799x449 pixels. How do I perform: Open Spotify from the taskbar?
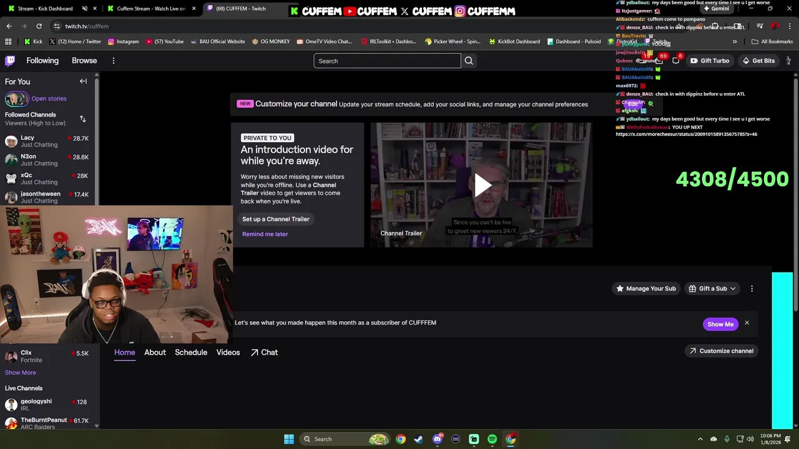pyautogui.click(x=492, y=439)
